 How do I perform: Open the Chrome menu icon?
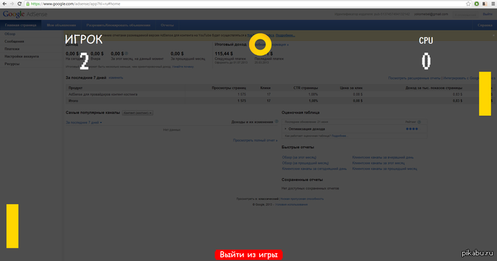click(x=493, y=4)
